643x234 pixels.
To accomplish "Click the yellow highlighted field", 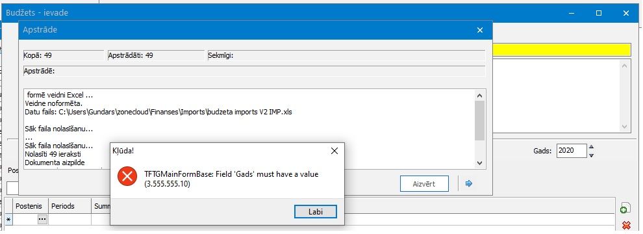I will click(561, 49).
